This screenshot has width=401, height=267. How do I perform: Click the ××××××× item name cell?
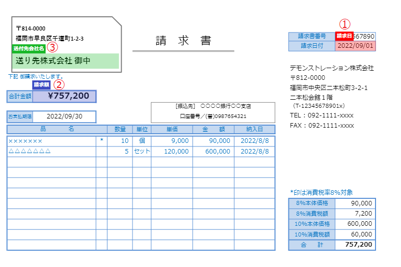51,141
